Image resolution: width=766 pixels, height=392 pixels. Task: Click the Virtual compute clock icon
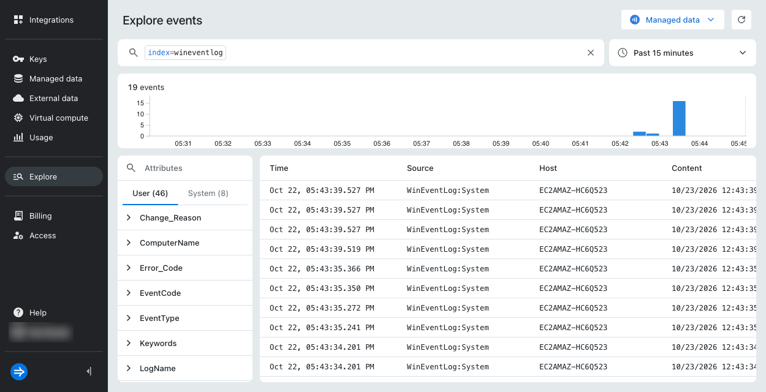18,118
